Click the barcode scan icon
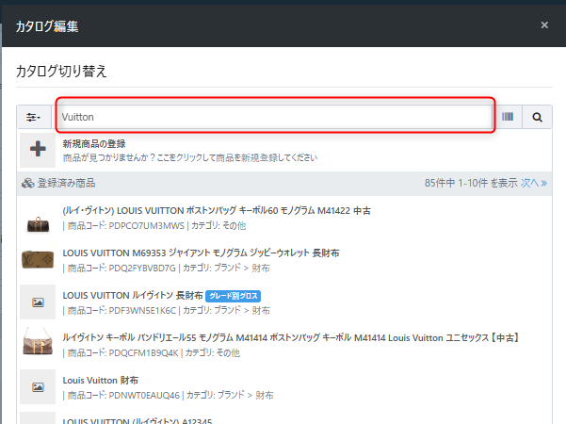Screen dimensions: 566x424 coord(508,117)
